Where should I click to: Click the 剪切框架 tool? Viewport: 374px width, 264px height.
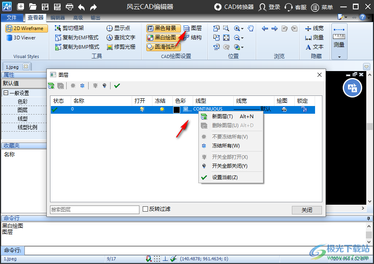point(69,28)
